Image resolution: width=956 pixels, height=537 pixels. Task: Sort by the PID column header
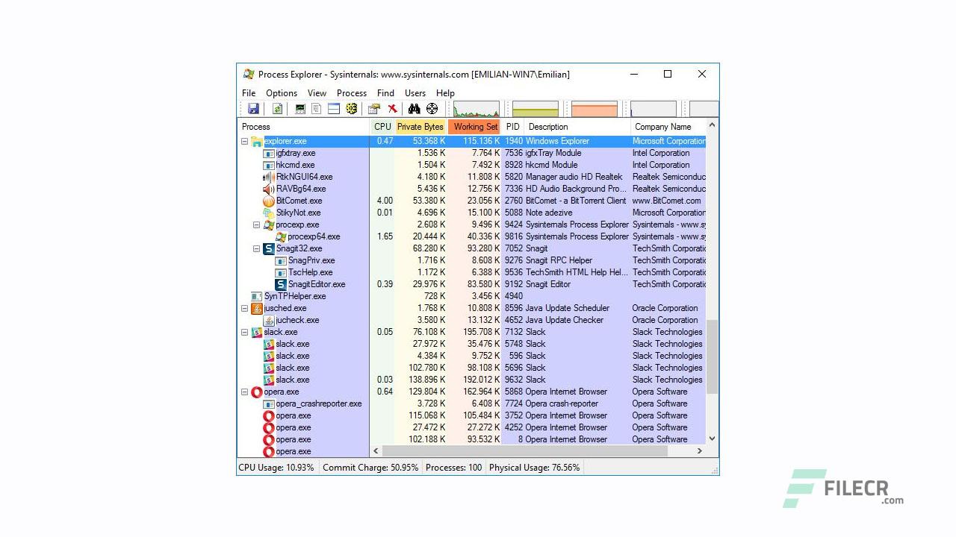[x=512, y=127]
